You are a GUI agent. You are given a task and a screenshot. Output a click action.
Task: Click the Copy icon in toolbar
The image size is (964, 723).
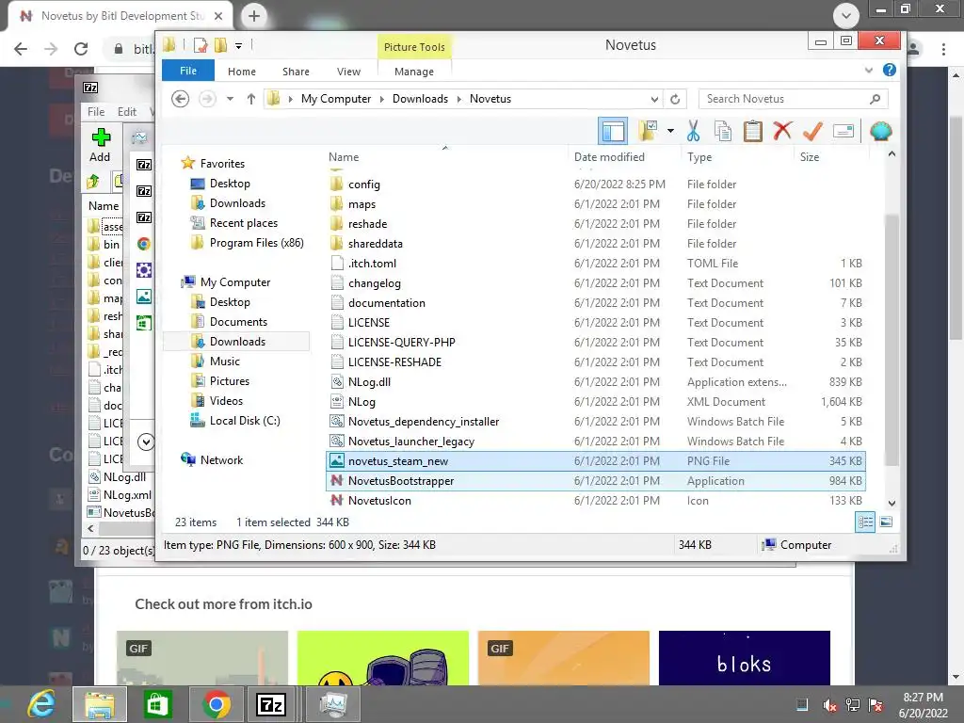tap(723, 131)
